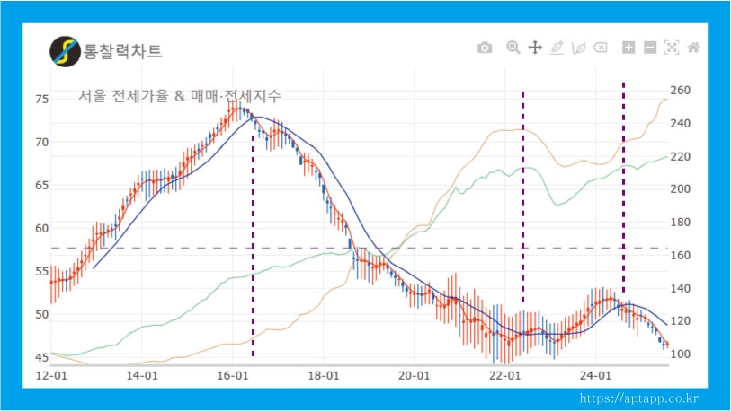Choose the Draw line pen tool
Viewport: 731px width, 411px height.
click(557, 48)
